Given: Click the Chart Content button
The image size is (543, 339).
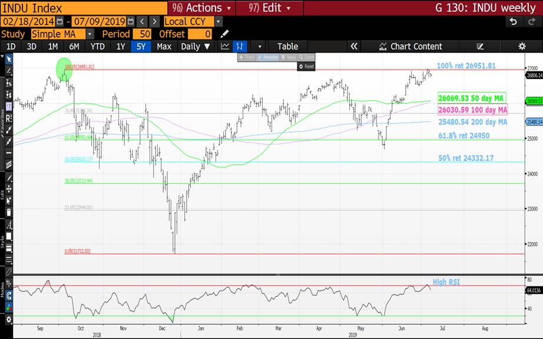Looking at the screenshot, I should click(410, 47).
